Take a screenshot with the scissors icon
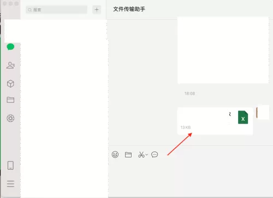Screen dimensions: 273x198 pos(141,155)
